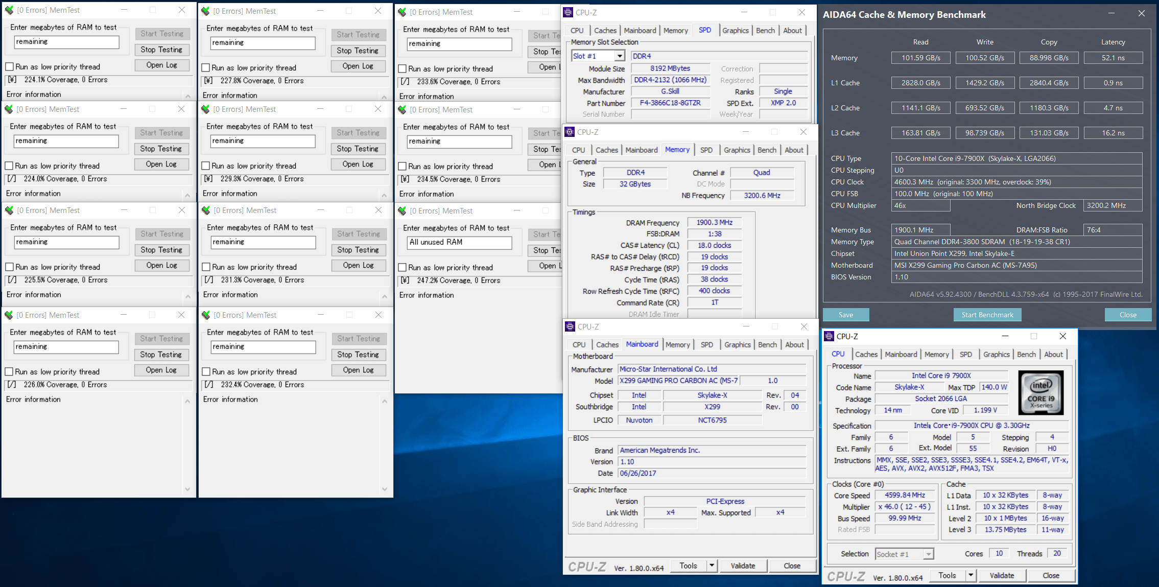Open the Tools dropdown arrow in the CPU-Z Mainboard window
This screenshot has width=1159, height=587.
[x=712, y=566]
